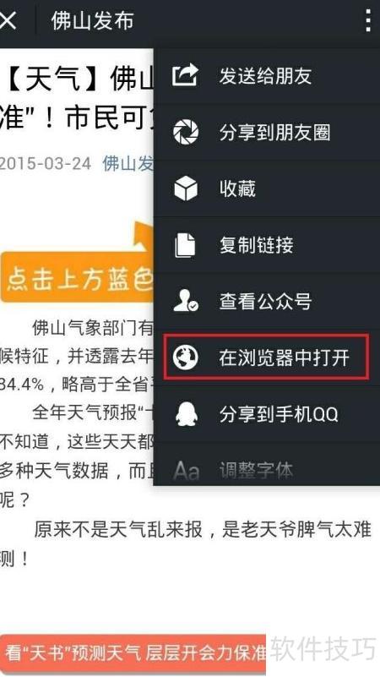The height and width of the screenshot is (677, 380).
Task: Close the article with the X button
Action: 8,20
